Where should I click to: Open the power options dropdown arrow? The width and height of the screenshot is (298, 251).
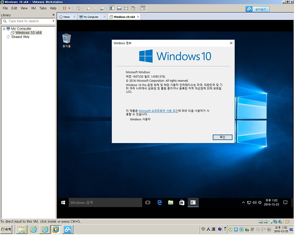click(69, 8)
